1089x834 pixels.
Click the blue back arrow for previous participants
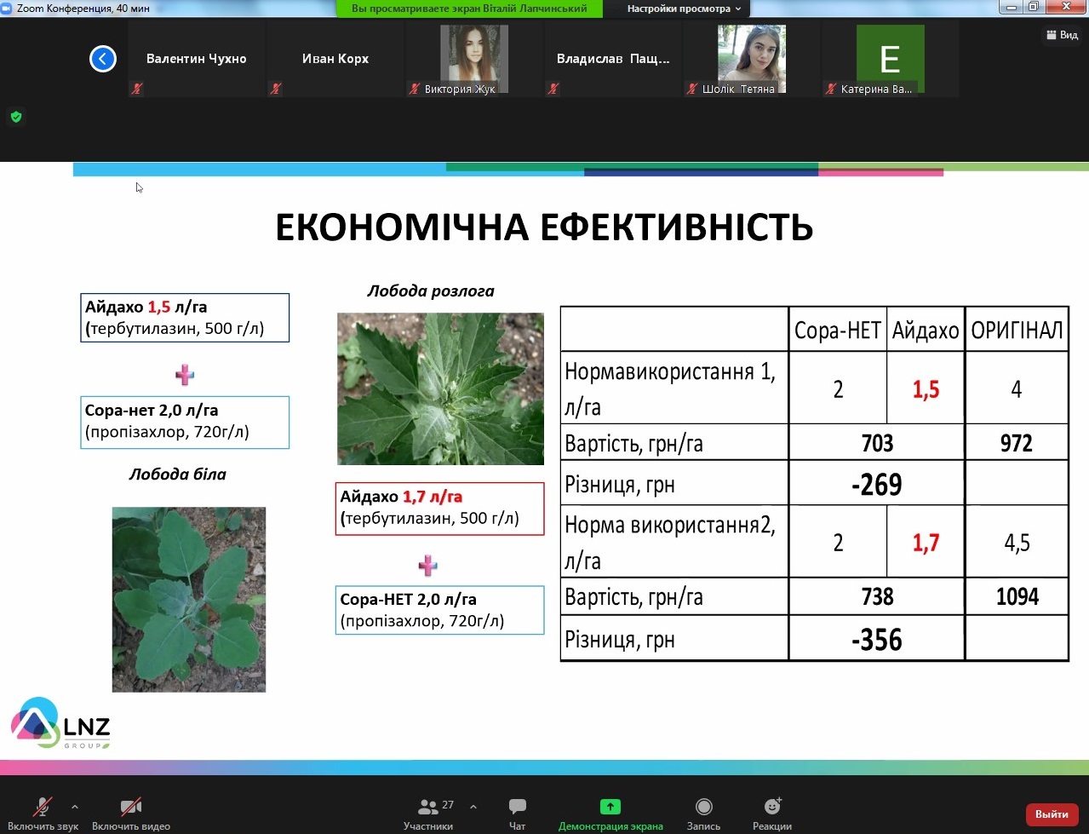[103, 59]
